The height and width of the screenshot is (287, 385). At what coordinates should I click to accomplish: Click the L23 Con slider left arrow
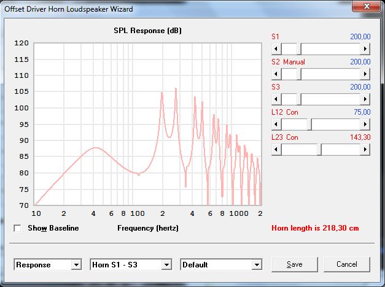276,150
